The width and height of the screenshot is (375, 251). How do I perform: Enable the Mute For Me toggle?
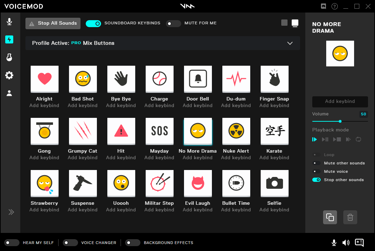173,24
